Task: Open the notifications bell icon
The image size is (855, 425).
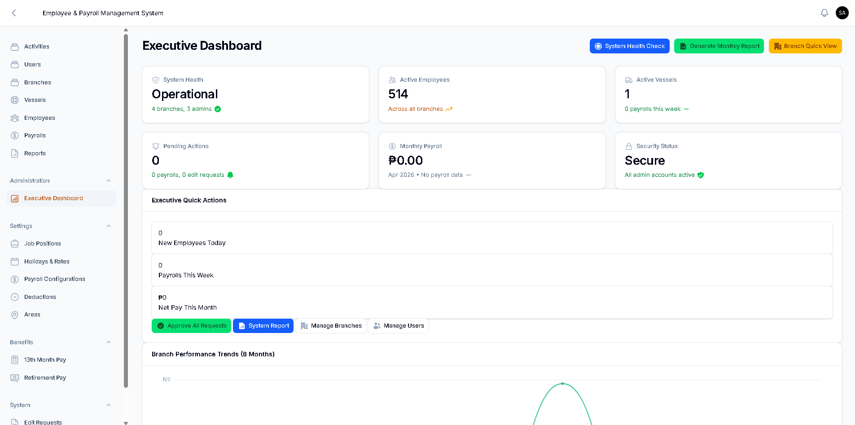Action: (x=824, y=13)
